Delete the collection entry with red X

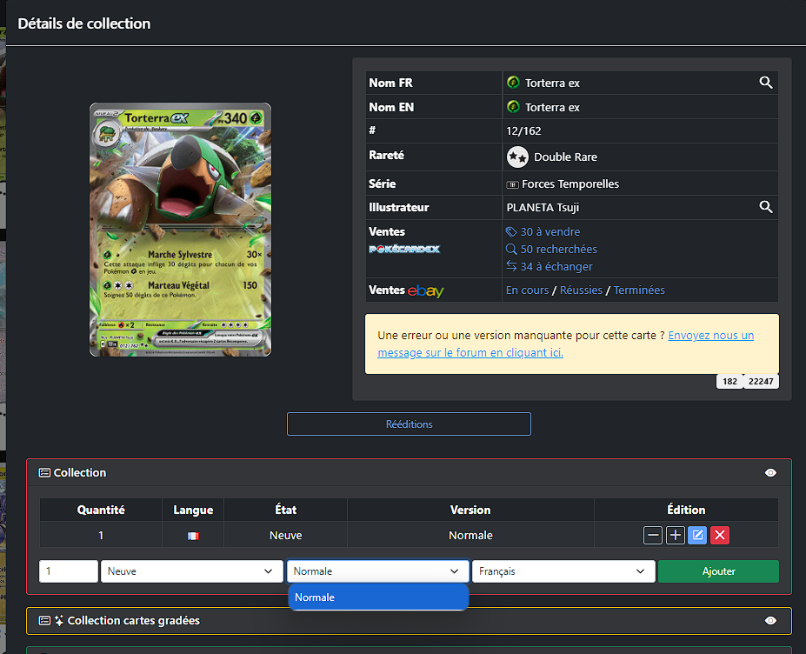click(x=720, y=535)
